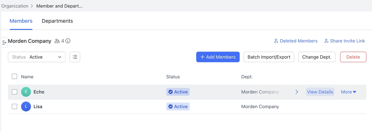Select Lisa's row checkbox
The height and width of the screenshot is (131, 372).
(15, 107)
